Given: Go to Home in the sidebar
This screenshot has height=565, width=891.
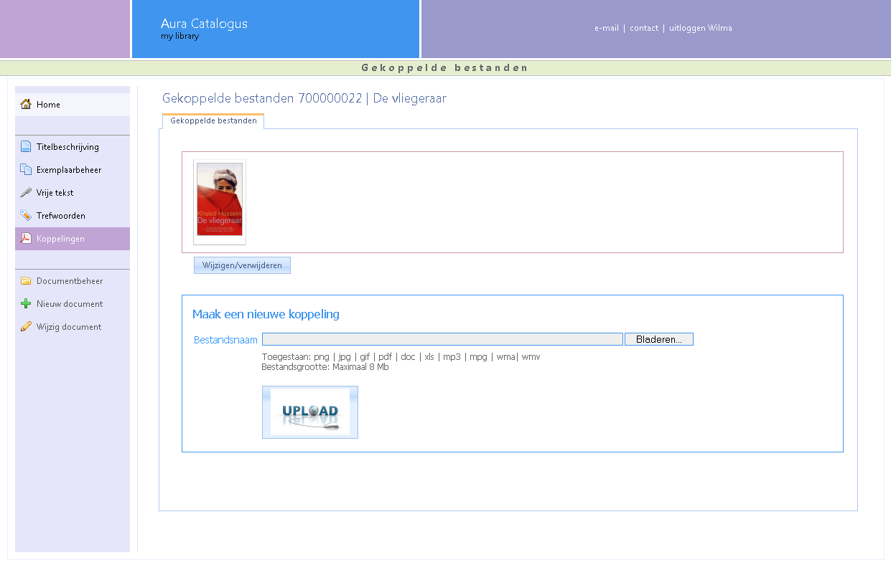Looking at the screenshot, I should tap(48, 105).
